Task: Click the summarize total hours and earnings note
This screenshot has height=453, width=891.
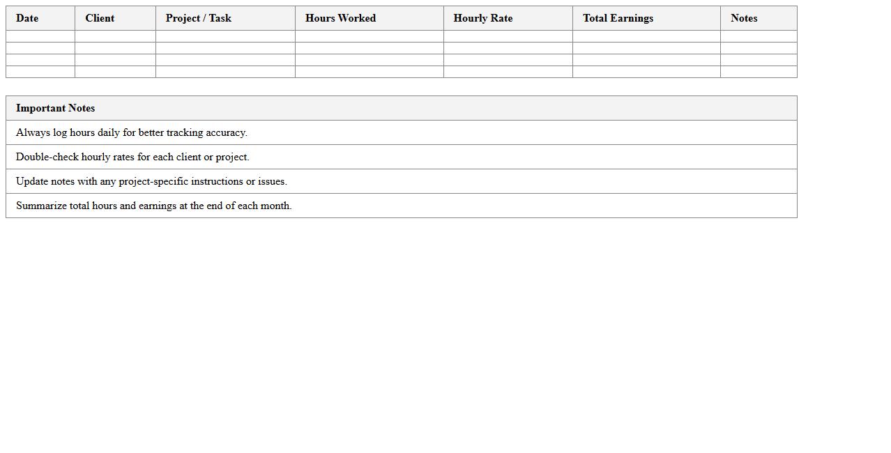Action: [153, 206]
